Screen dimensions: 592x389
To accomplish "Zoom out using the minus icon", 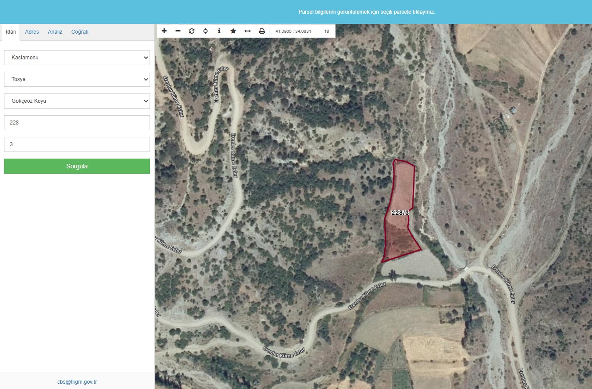I will [178, 31].
